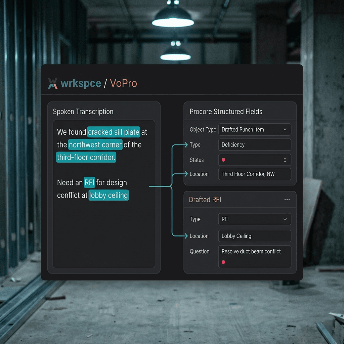Open the RFI Type dropdown
Viewport: 344px width, 344px height.
point(255,219)
